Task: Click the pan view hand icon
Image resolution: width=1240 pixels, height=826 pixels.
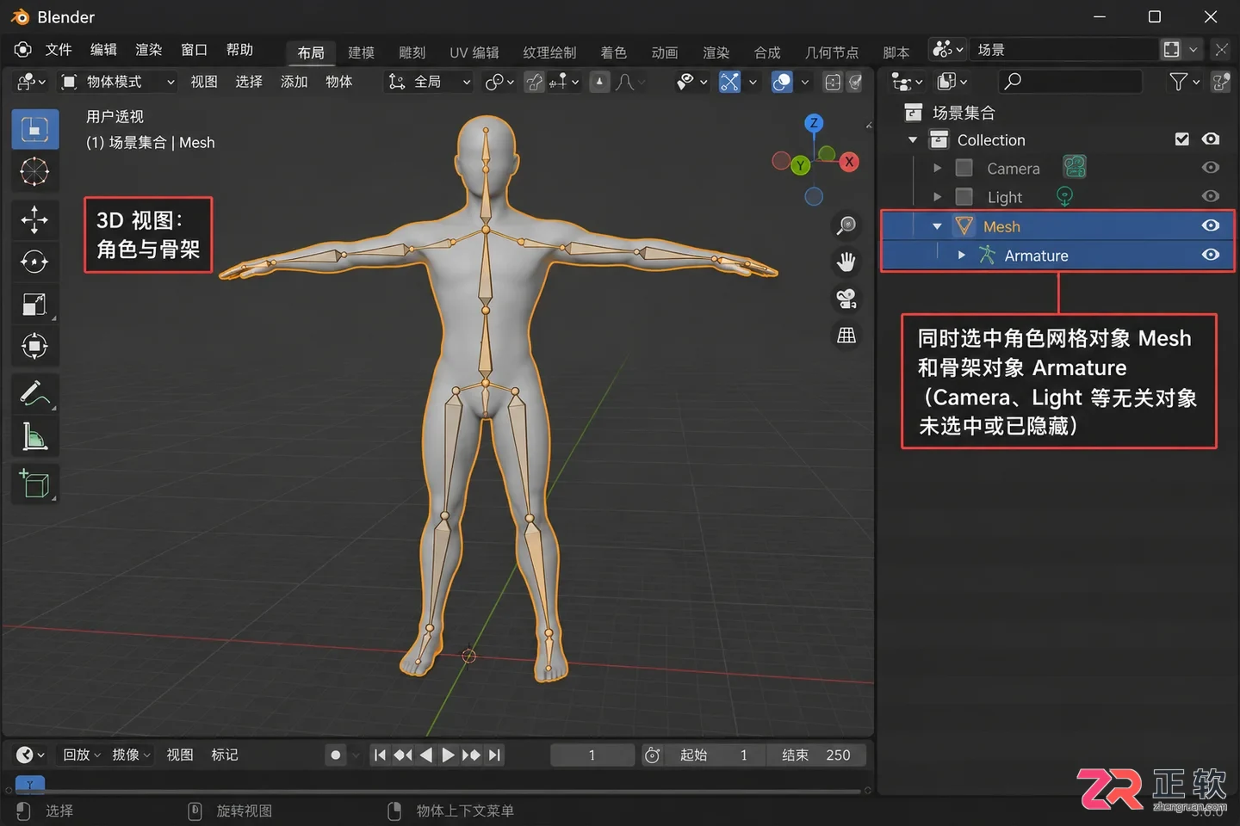Action: [x=846, y=262]
